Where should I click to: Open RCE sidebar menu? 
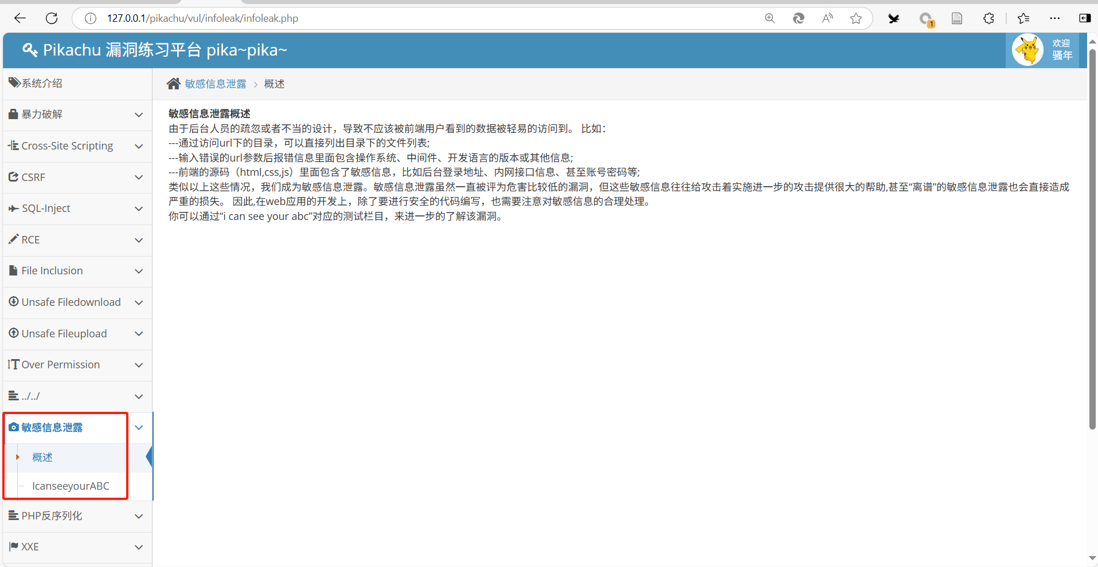[77, 240]
